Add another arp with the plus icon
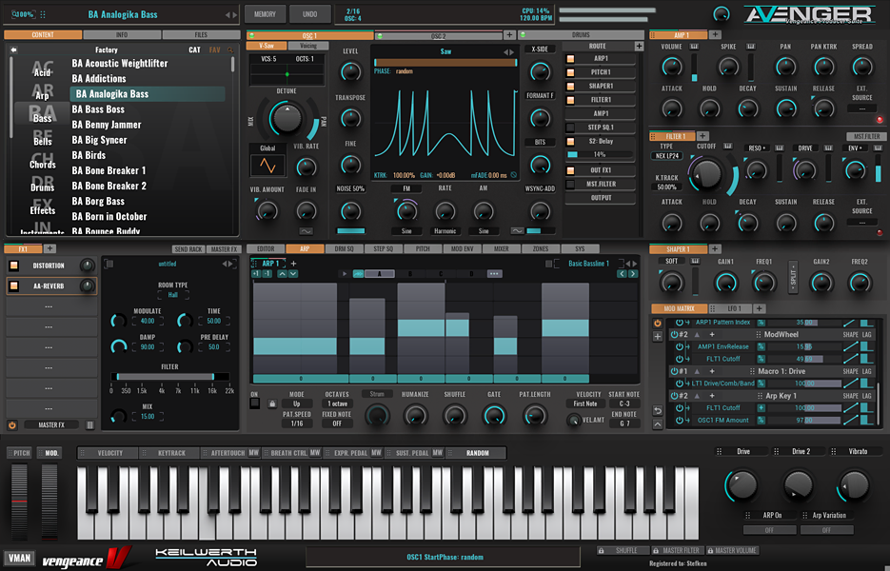Viewport: 890px width, 571px height. click(x=293, y=264)
